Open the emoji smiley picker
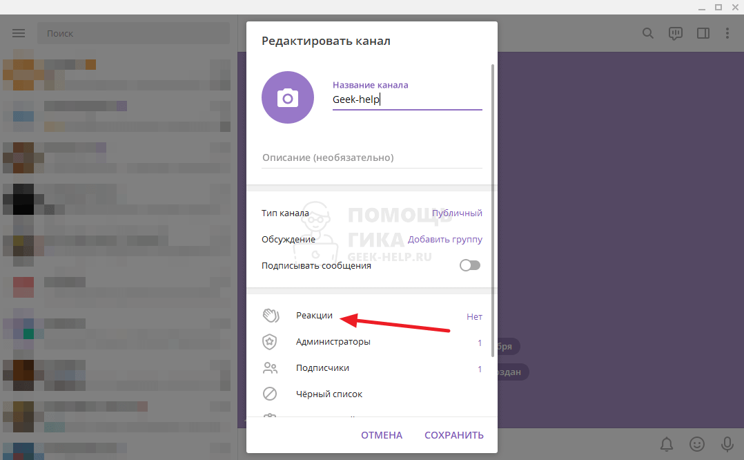The height and width of the screenshot is (460, 744). [697, 443]
